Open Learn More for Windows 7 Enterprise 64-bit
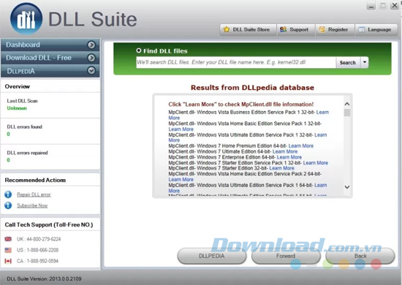This screenshot has width=402, height=285. click(289, 157)
